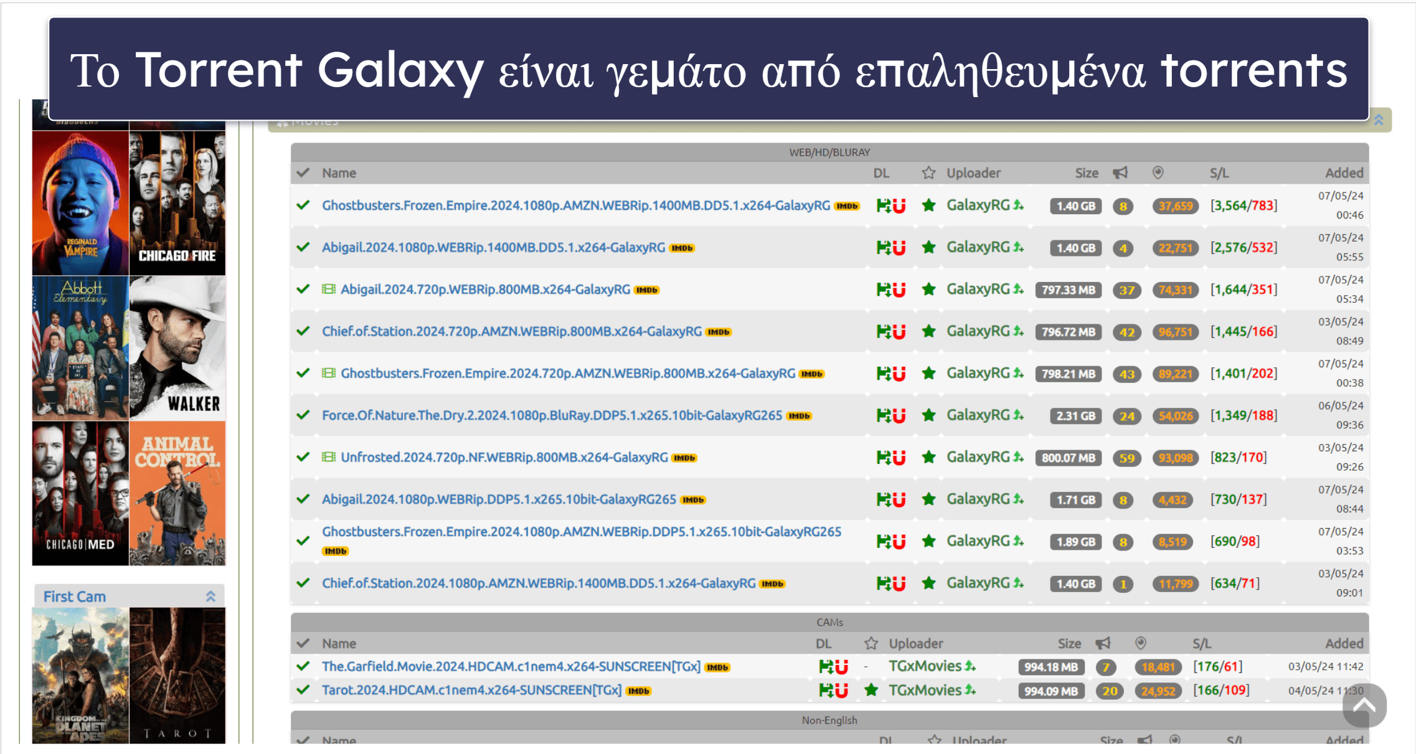The image size is (1416, 754).
Task: Click green star in Chief.of.Station 720p row
Action: (928, 331)
